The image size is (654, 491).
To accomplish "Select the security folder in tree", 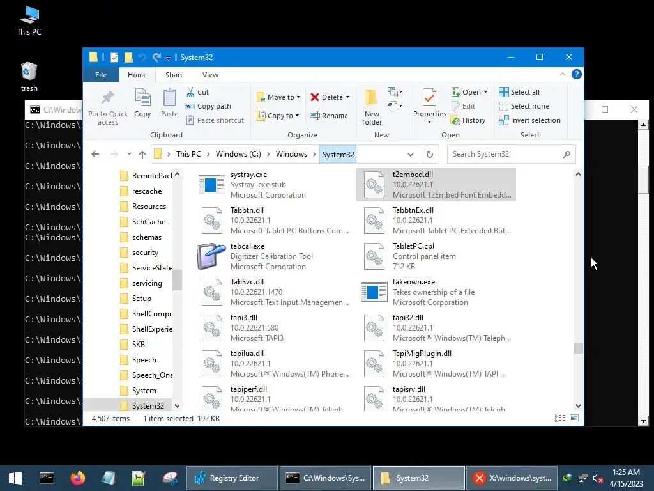I will tap(145, 252).
